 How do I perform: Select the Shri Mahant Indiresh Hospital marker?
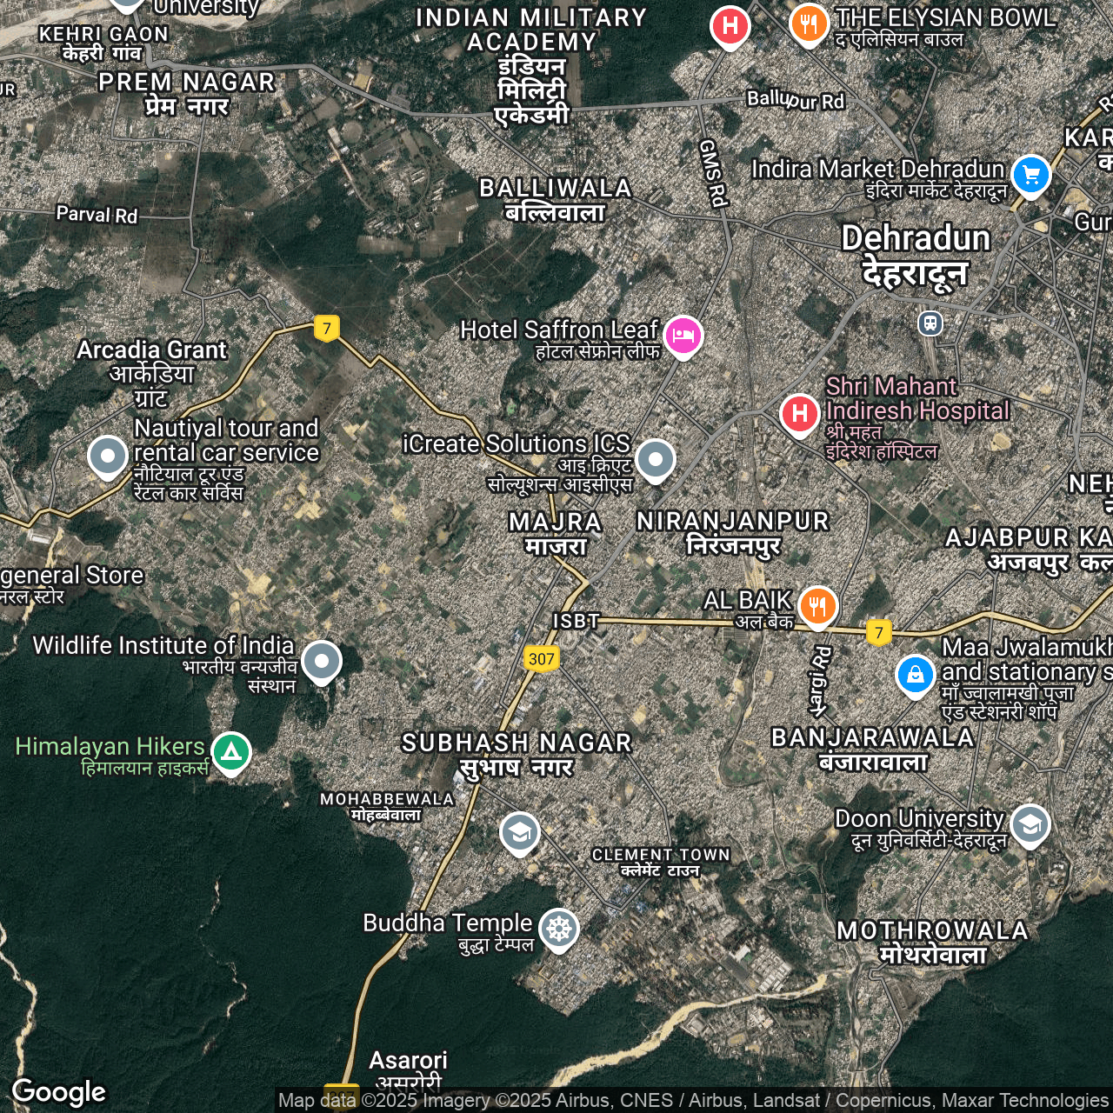coord(799,414)
